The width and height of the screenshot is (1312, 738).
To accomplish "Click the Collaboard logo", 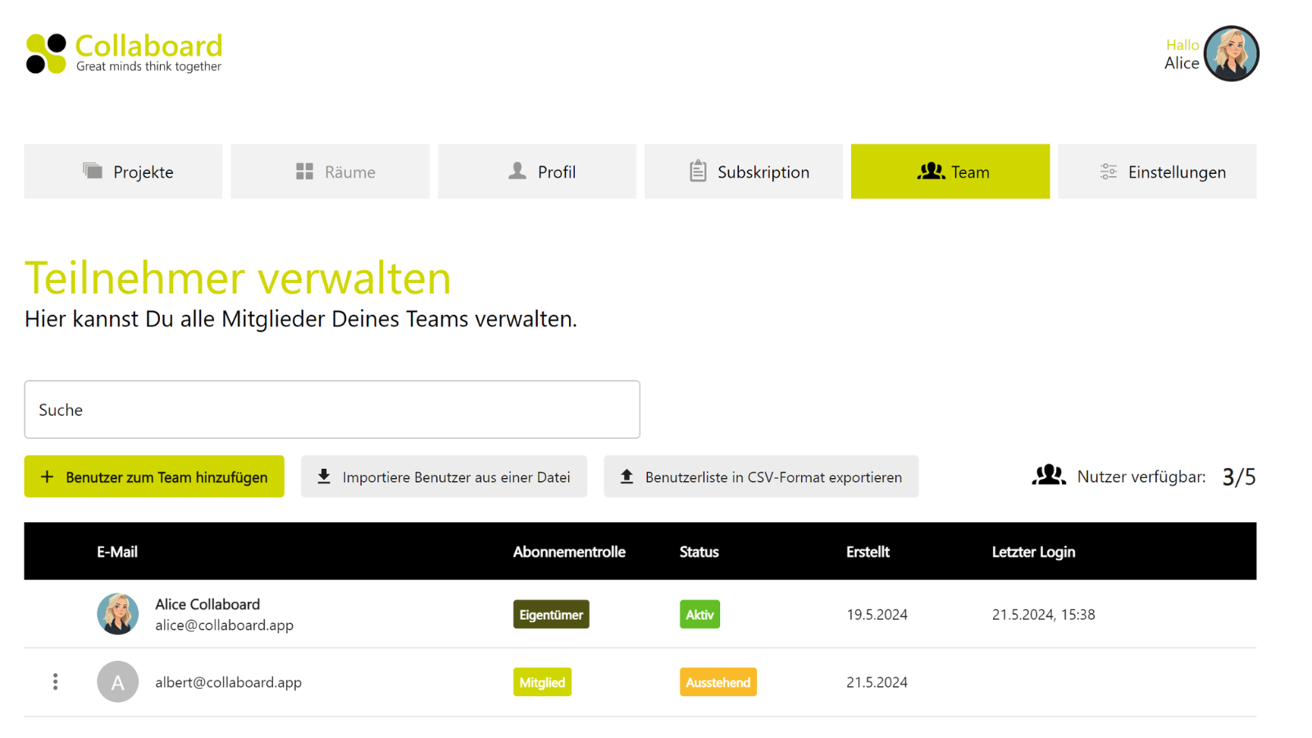I will point(123,51).
